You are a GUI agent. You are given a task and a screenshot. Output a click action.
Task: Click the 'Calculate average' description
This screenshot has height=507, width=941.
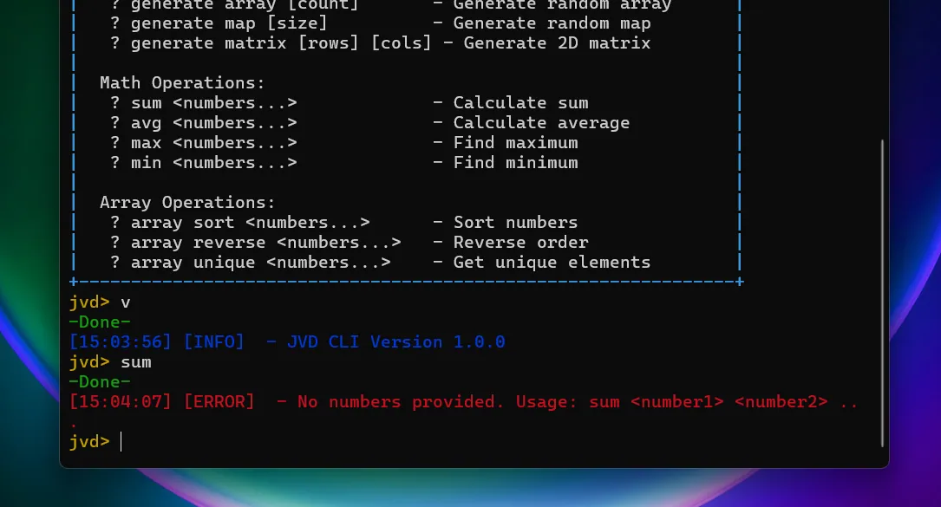[x=541, y=123]
